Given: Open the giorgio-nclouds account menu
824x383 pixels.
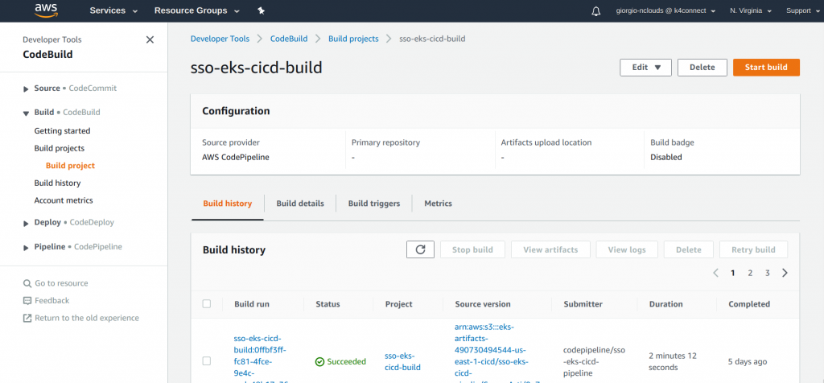Looking at the screenshot, I should click(665, 10).
